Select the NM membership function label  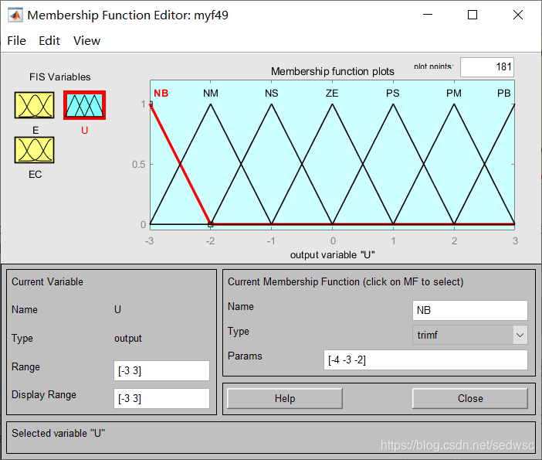tap(211, 93)
